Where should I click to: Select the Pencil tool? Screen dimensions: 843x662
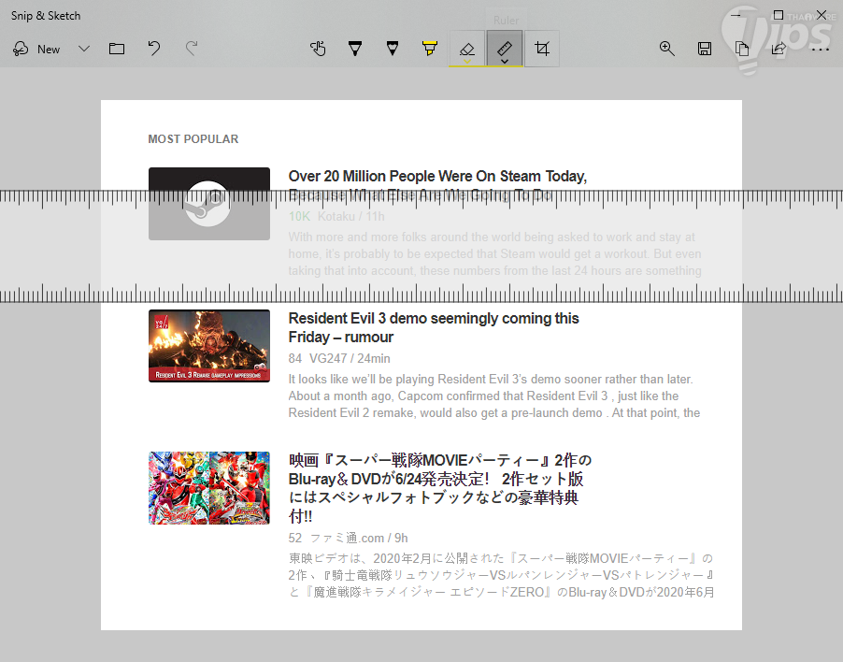393,49
